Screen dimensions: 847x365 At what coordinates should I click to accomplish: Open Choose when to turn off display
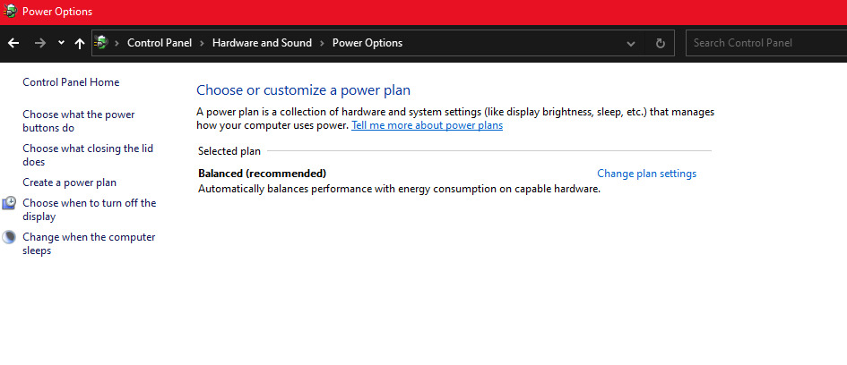click(89, 209)
